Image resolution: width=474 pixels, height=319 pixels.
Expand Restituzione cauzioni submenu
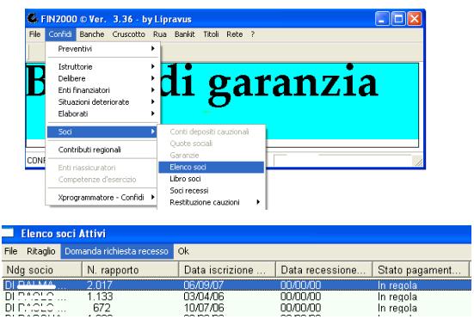pos(211,202)
